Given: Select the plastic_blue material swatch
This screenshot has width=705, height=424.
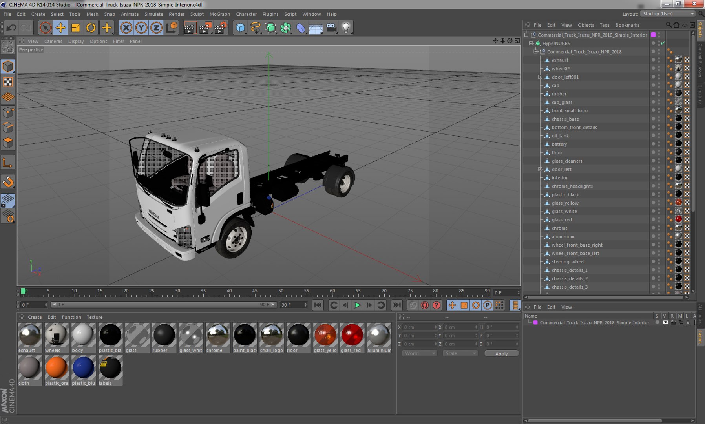Looking at the screenshot, I should (84, 371).
